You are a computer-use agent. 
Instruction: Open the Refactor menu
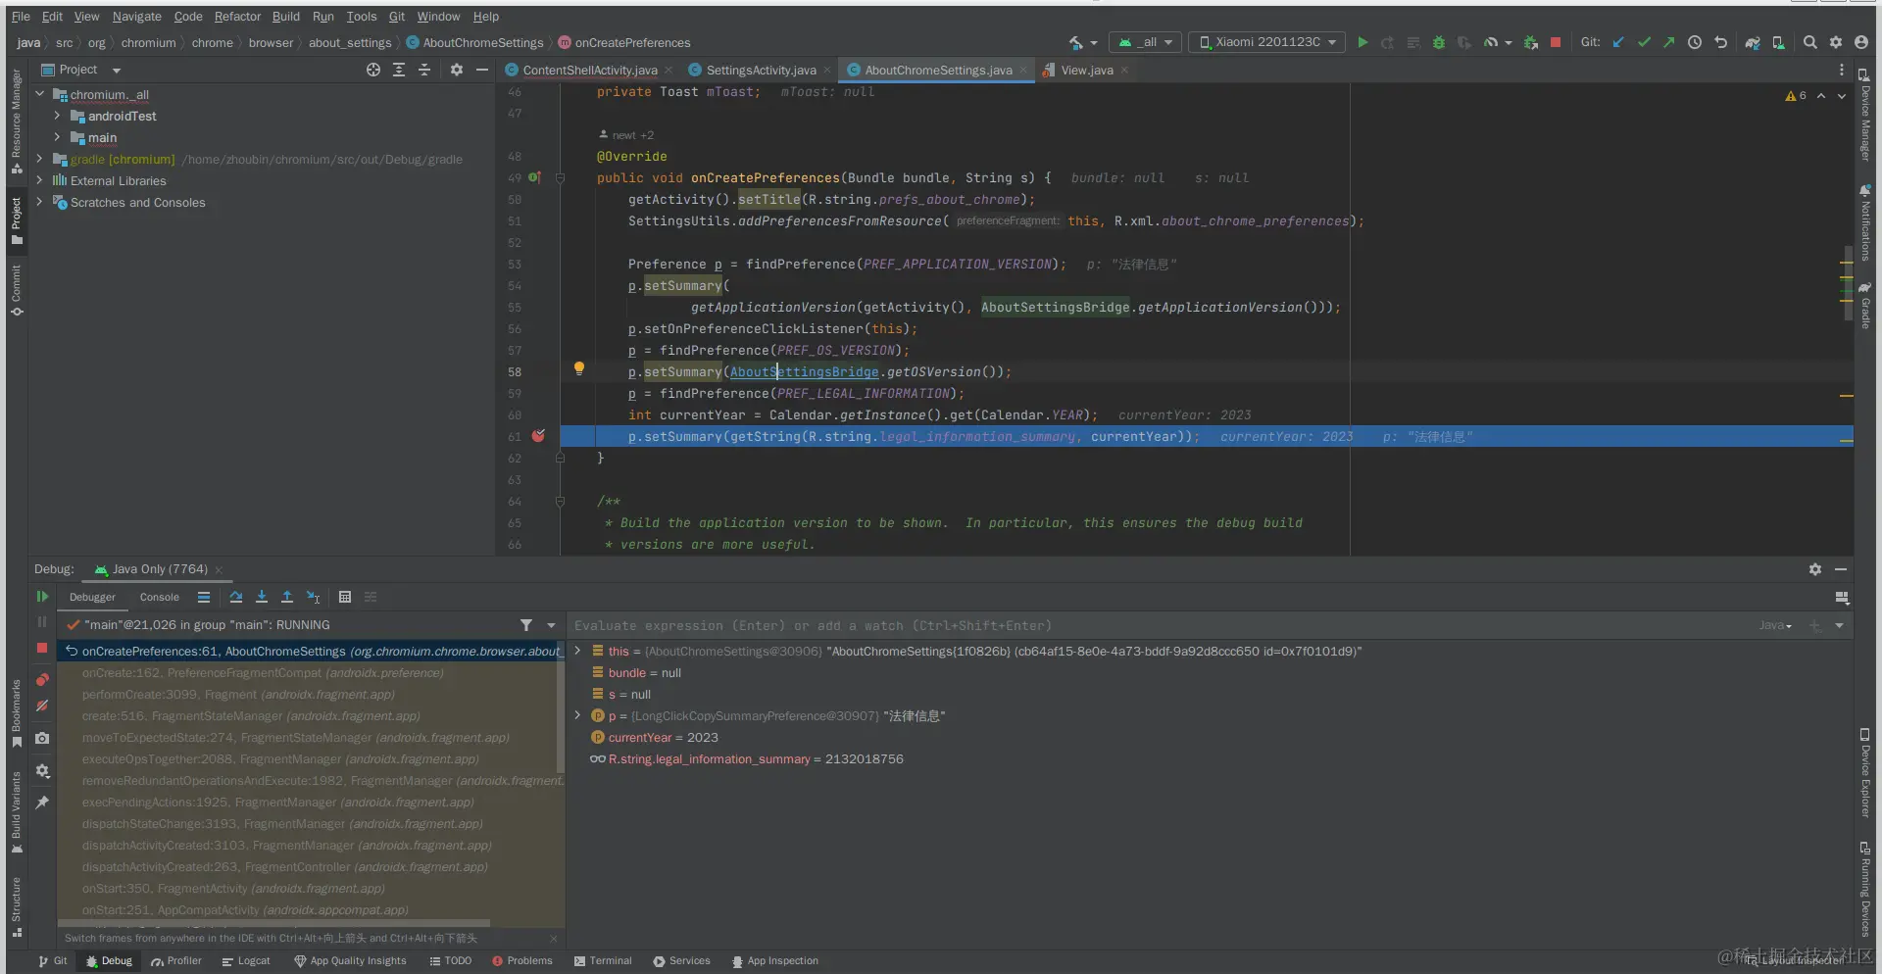tap(237, 17)
